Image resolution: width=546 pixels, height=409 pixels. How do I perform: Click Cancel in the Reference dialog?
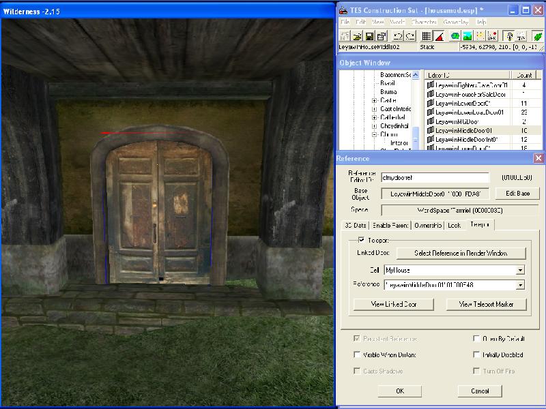click(x=480, y=391)
